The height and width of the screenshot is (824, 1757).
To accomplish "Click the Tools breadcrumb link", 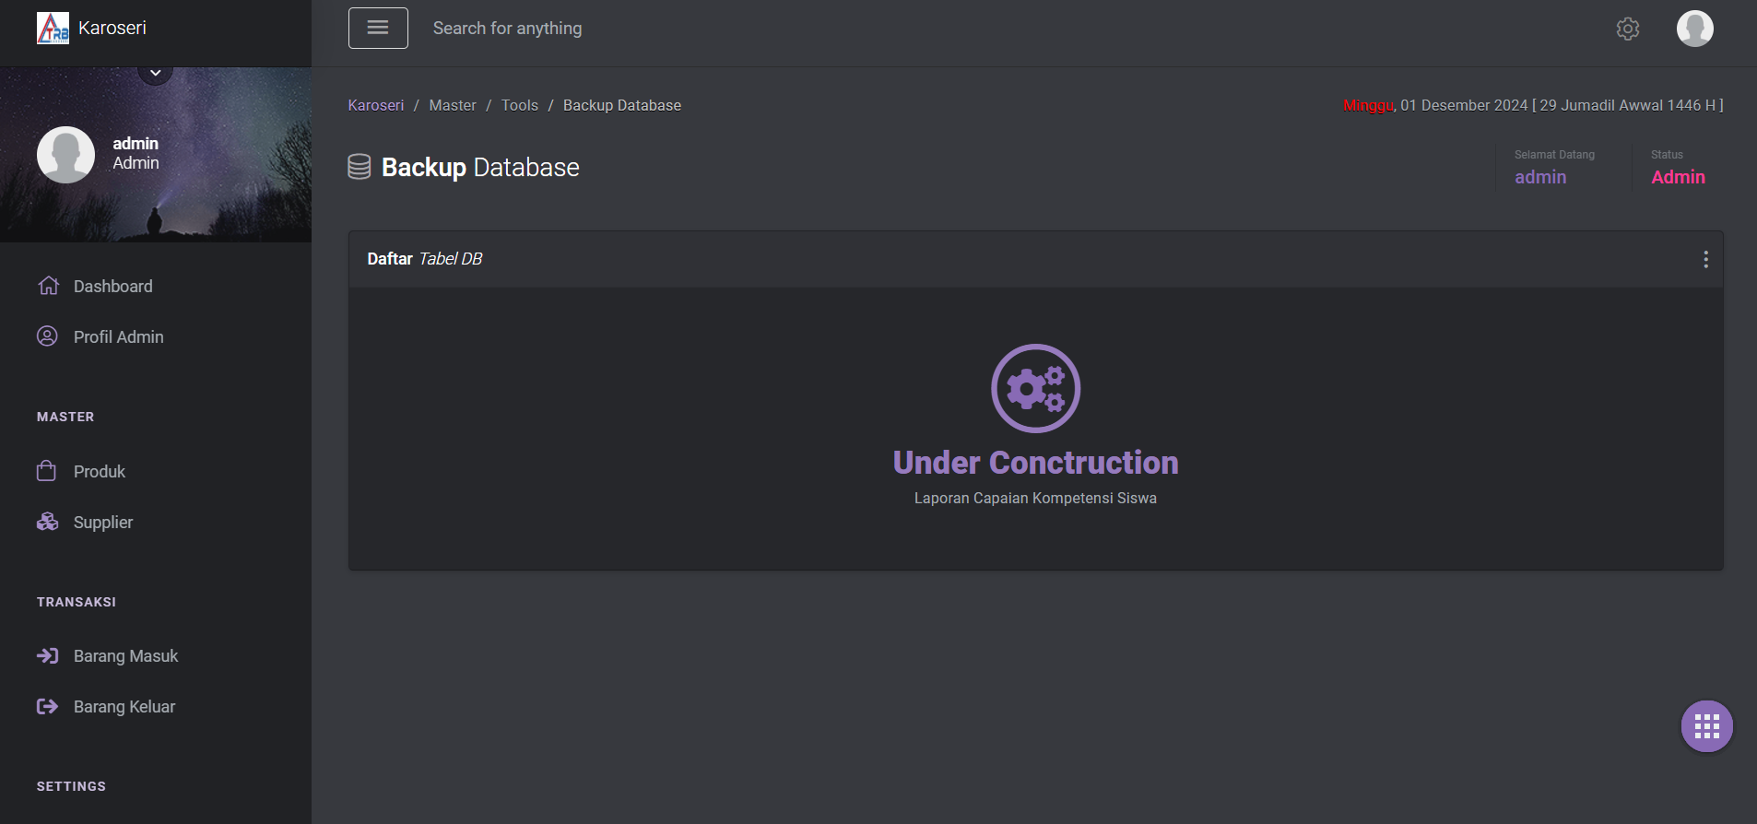I will pyautogui.click(x=519, y=105).
